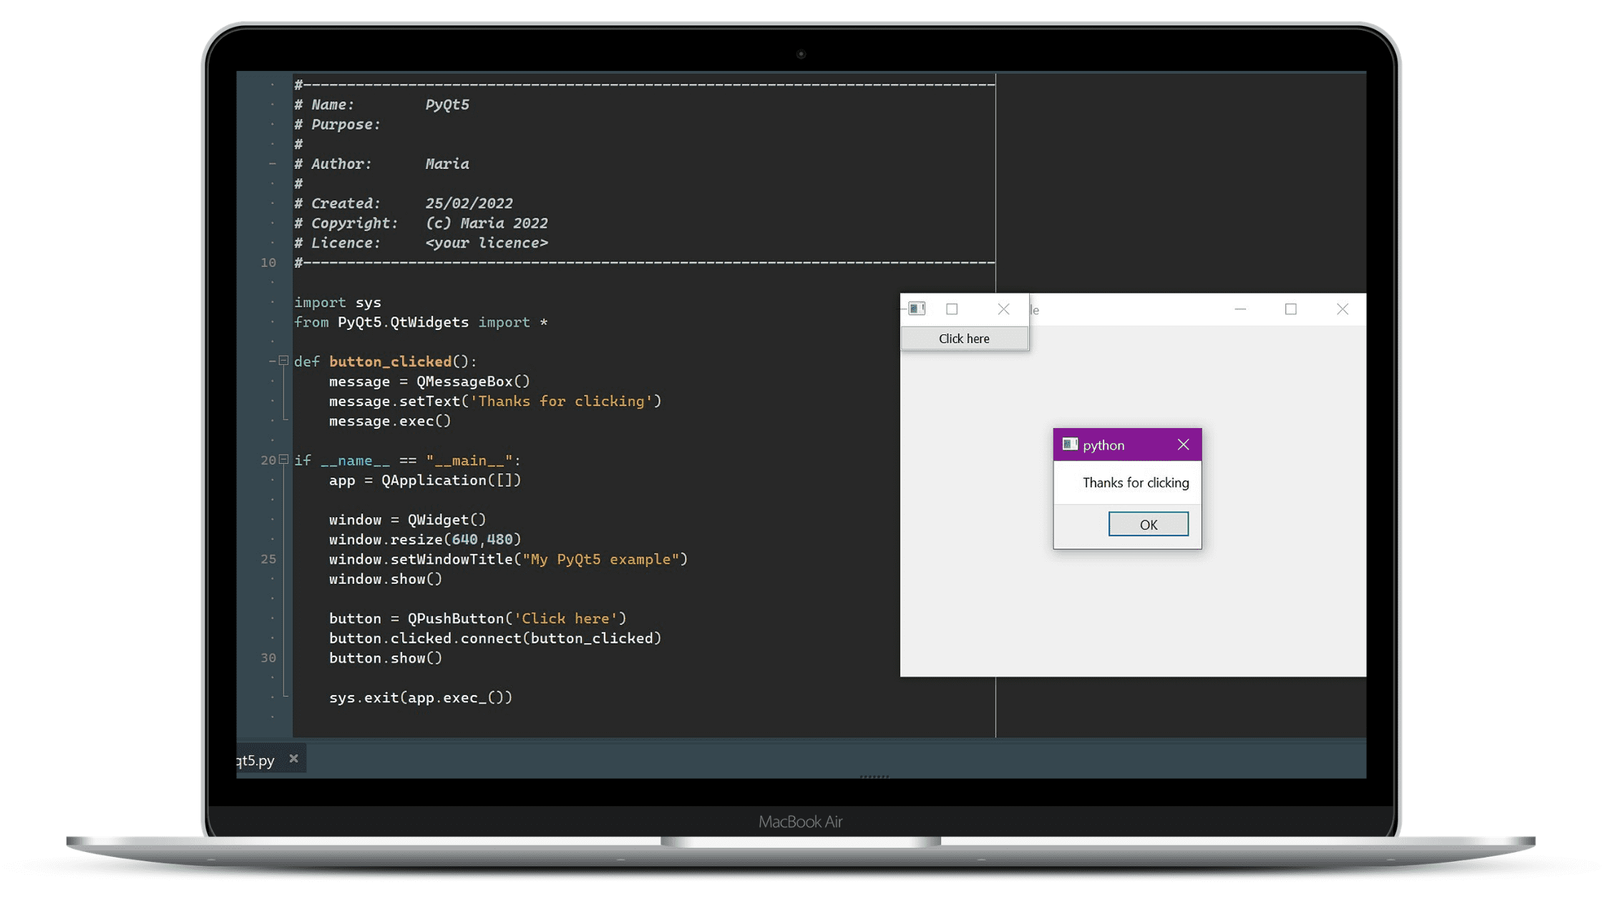Click the maximize icon on the Click here window
This screenshot has height=902, width=1603.
pyautogui.click(x=952, y=309)
